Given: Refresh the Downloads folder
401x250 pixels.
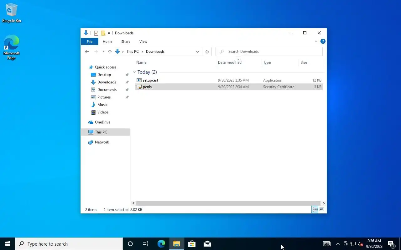Looking at the screenshot, I should [x=207, y=52].
